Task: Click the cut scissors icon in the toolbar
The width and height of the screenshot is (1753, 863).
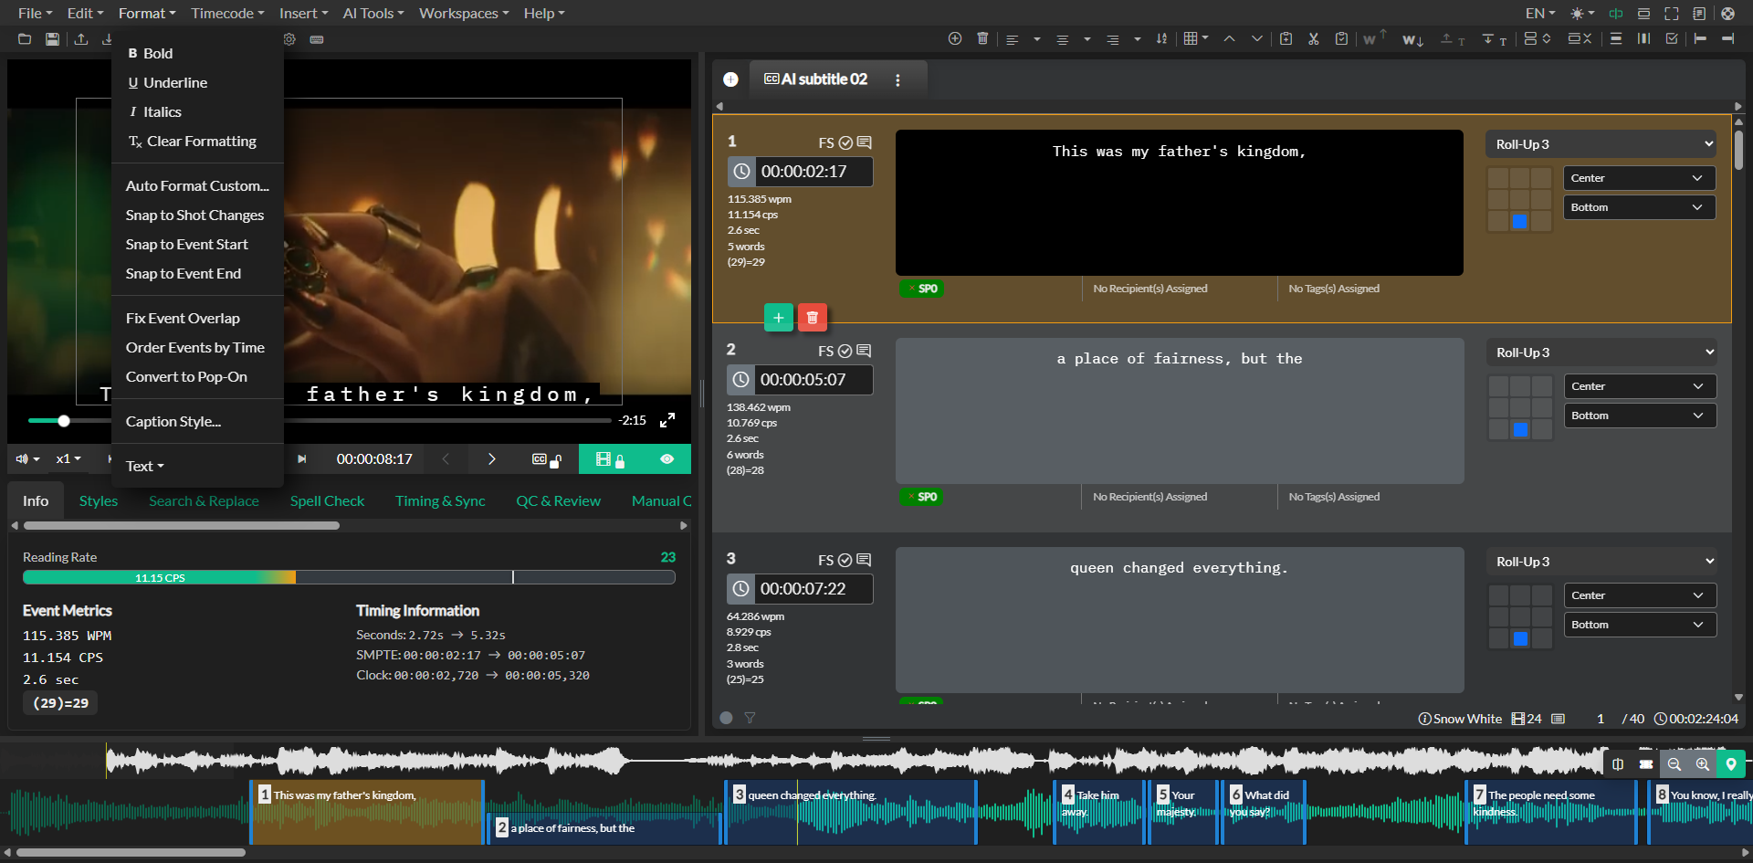Action: (1313, 38)
